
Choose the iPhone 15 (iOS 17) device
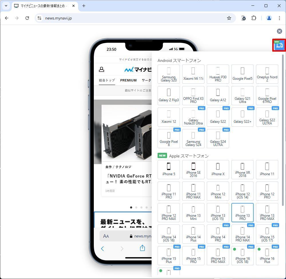(267, 234)
